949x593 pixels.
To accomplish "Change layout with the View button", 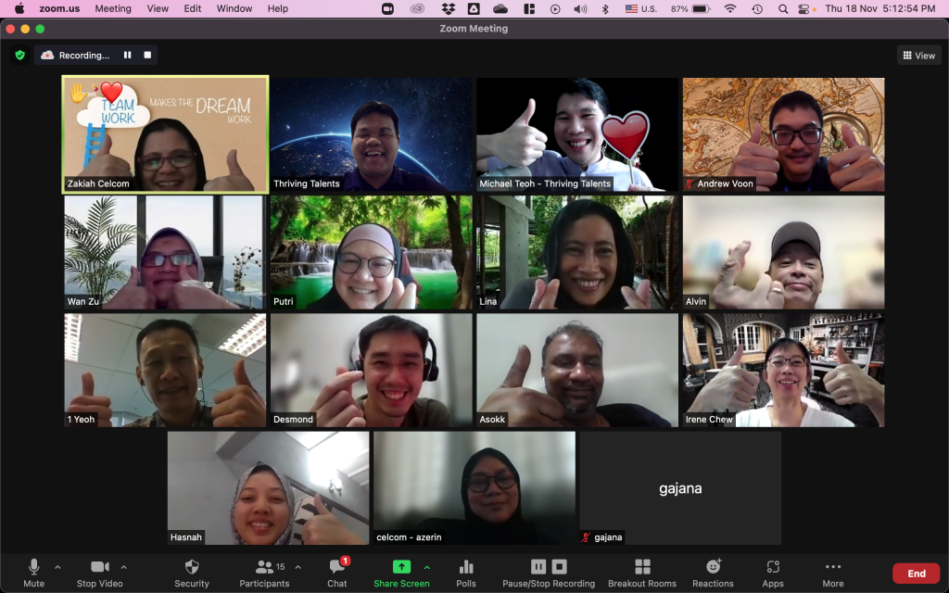I will [x=918, y=56].
